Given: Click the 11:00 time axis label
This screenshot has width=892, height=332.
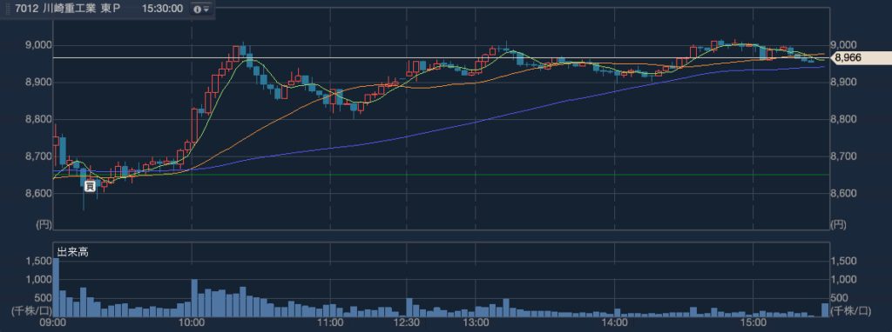Looking at the screenshot, I should pos(330,323).
